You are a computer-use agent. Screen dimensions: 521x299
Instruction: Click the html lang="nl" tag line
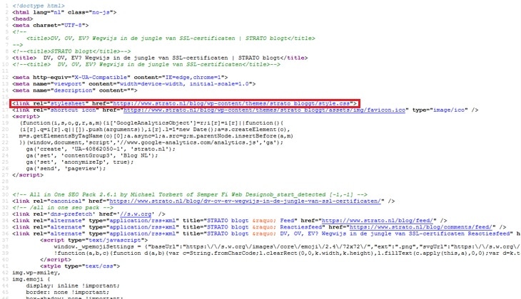pyautogui.click(x=64, y=12)
